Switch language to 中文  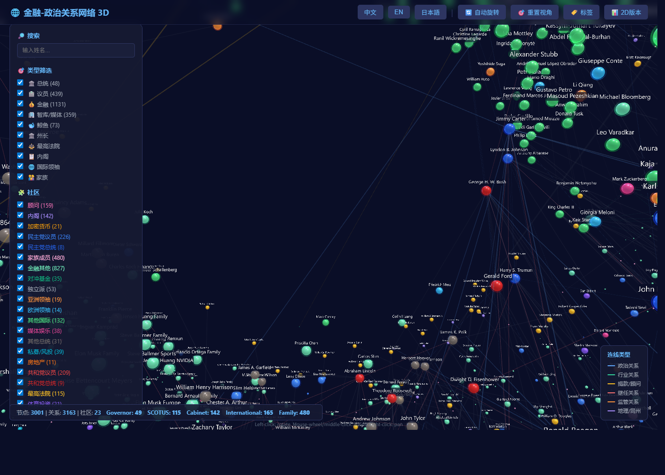[370, 12]
